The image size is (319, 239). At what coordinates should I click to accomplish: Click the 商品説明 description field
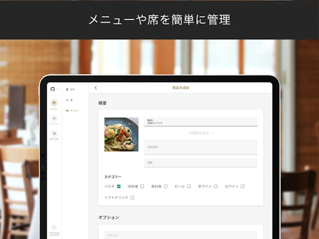[201, 147]
